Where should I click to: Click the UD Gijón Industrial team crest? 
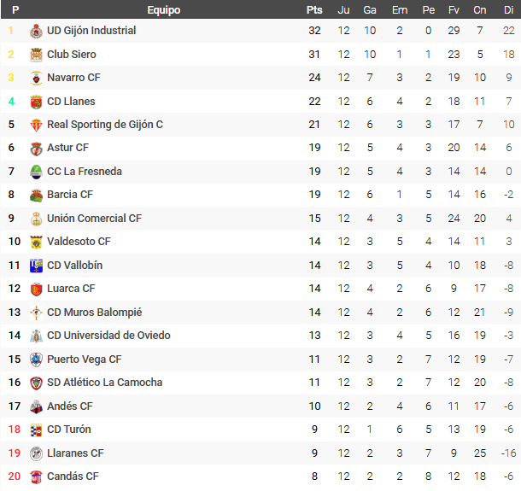[x=36, y=32]
